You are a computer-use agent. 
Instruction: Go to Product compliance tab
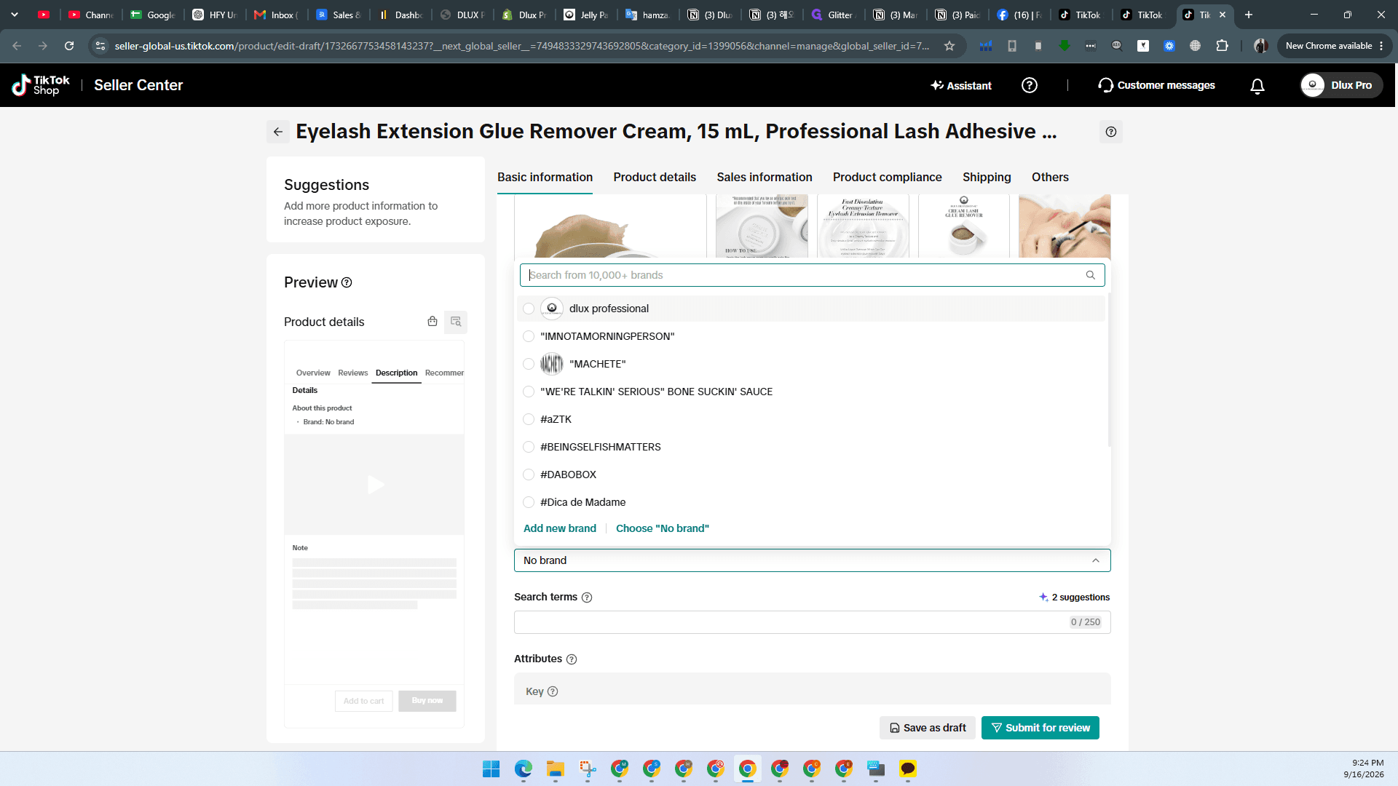887,177
